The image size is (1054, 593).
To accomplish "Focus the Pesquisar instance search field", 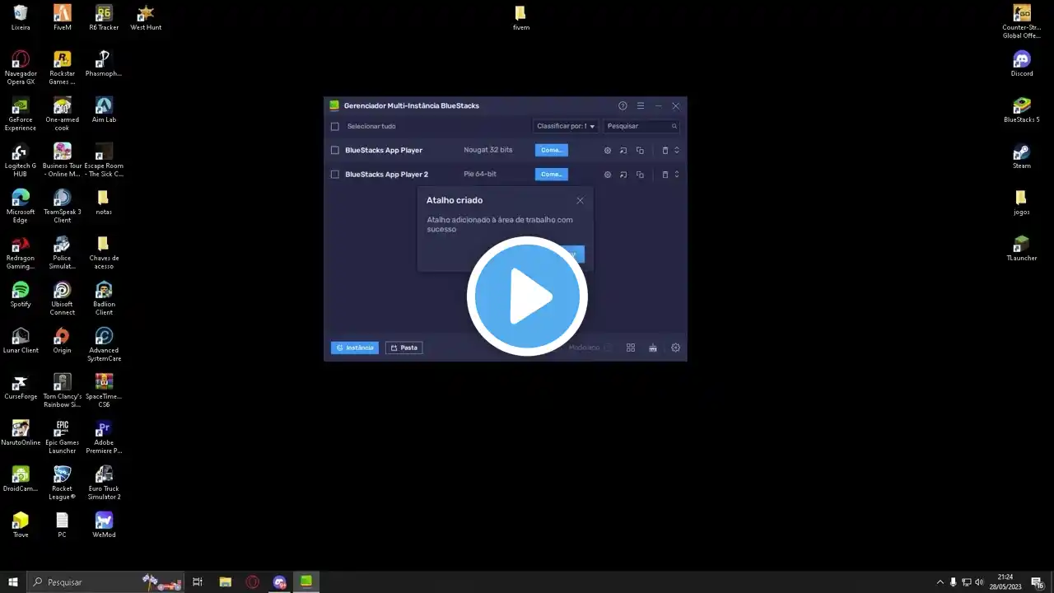I will click(x=641, y=127).
